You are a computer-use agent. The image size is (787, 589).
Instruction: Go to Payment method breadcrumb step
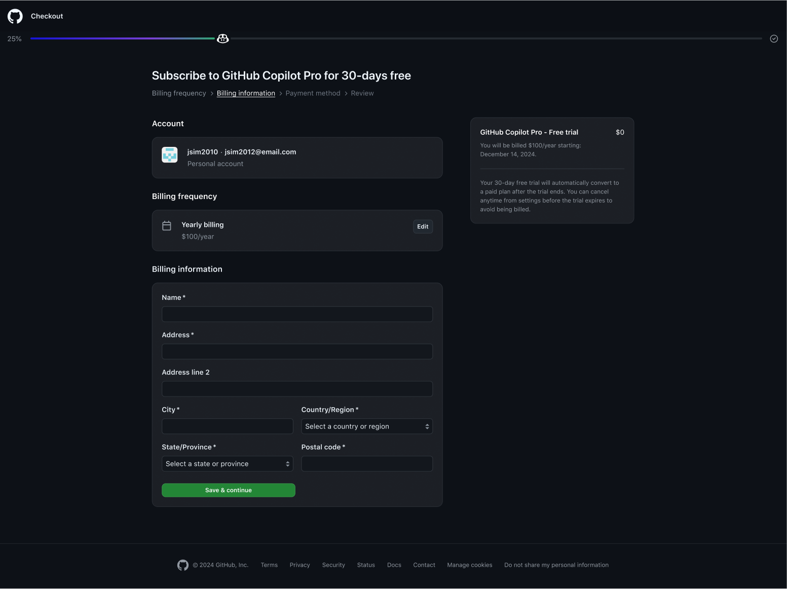pyautogui.click(x=313, y=93)
